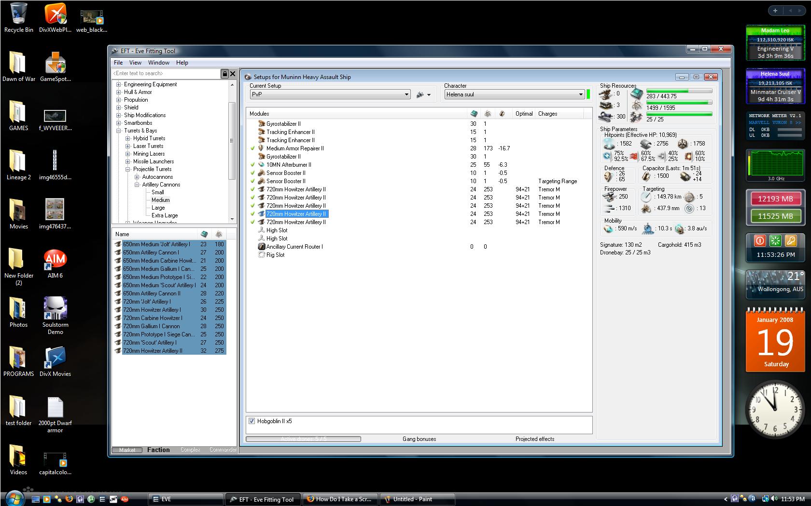Click the Windows Start orb
Screen dimensions: 811x506
pos(14,498)
